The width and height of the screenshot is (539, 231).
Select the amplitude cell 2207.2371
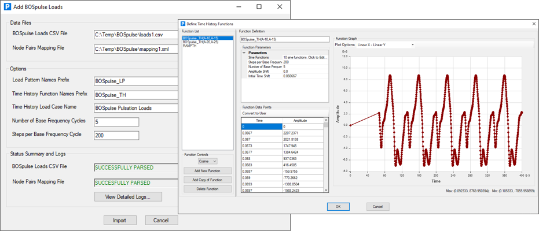click(303, 133)
